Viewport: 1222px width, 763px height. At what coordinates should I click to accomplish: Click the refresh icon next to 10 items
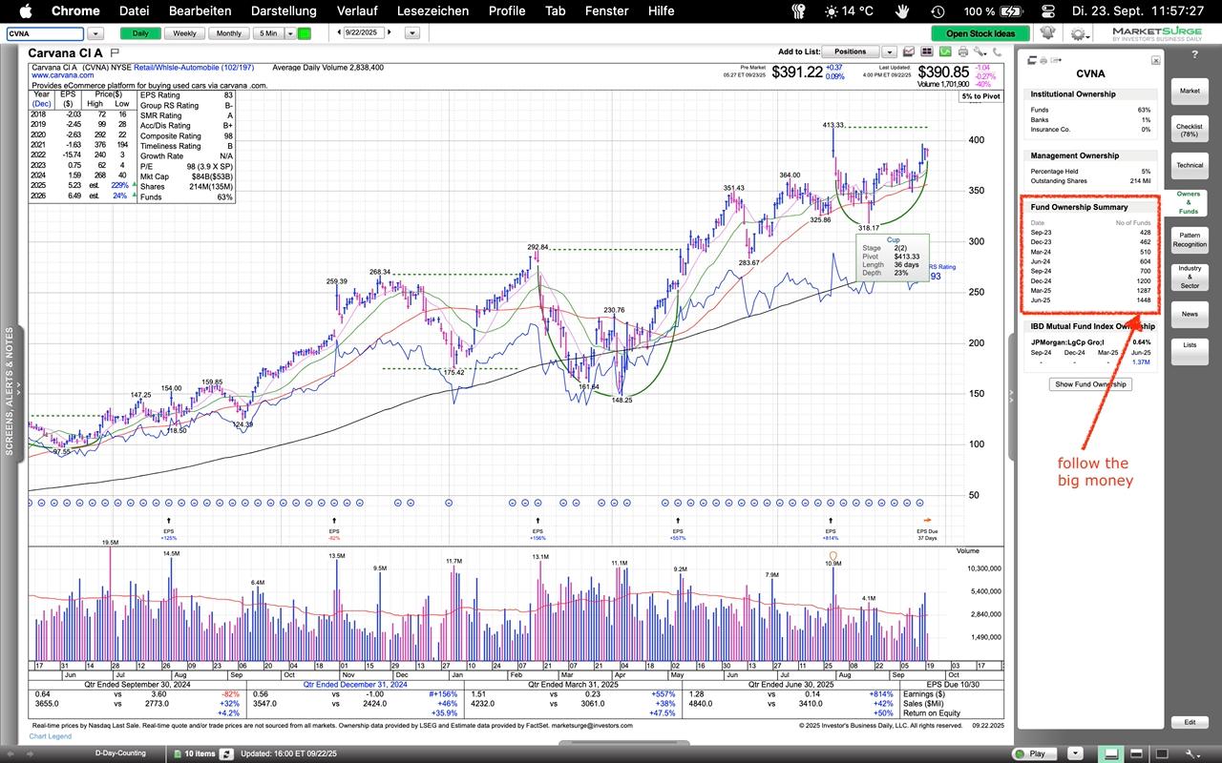pos(226,753)
